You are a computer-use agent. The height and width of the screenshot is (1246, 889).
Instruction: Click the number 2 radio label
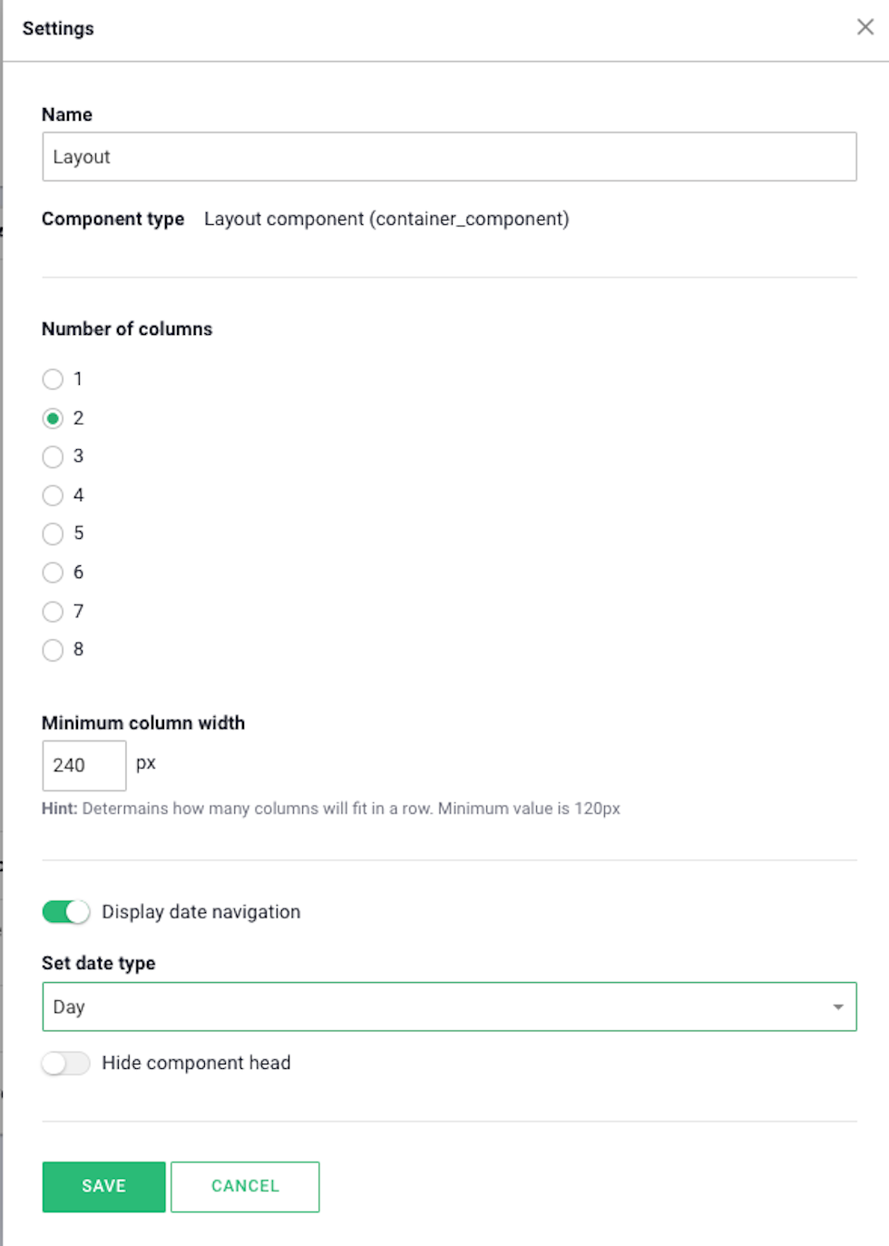pyautogui.click(x=78, y=418)
